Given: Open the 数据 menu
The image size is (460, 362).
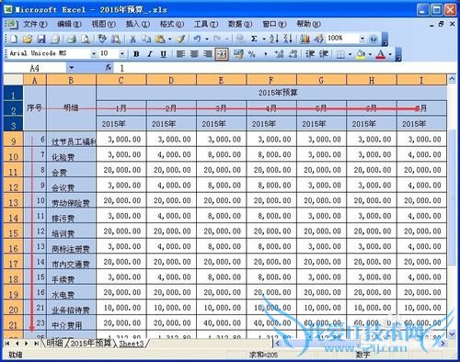Looking at the screenshot, I should (240, 24).
